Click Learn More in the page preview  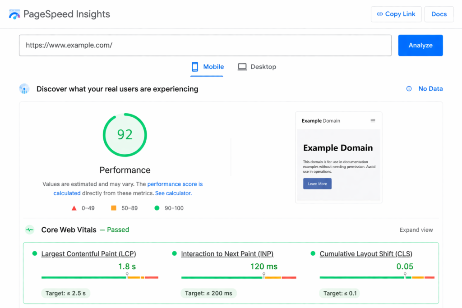coord(317,184)
